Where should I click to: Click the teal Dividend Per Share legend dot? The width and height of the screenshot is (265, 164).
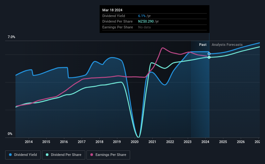47,155
